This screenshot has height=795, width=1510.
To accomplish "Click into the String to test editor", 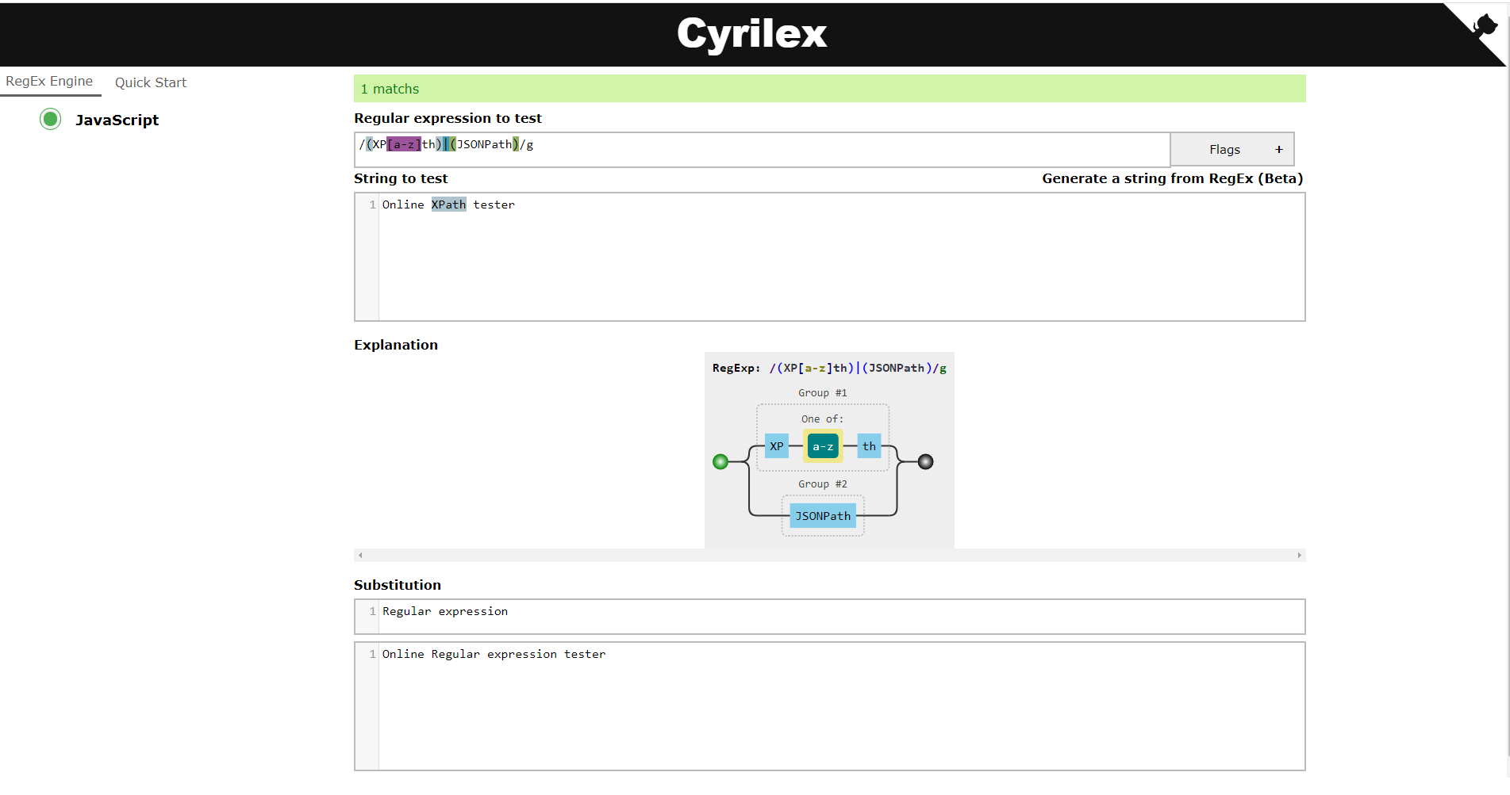I will [x=830, y=257].
